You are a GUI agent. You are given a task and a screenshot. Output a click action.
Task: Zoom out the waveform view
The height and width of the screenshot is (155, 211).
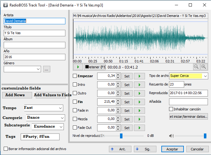pos(196,67)
